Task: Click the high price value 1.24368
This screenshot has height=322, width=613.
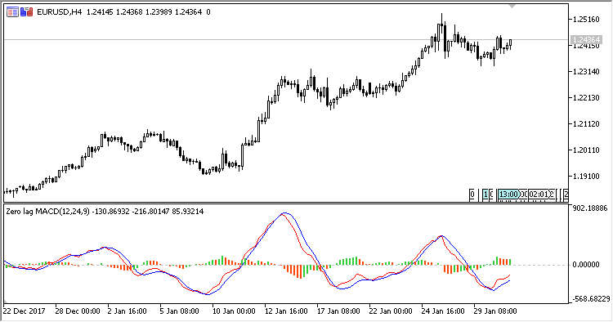Action: pos(129,12)
